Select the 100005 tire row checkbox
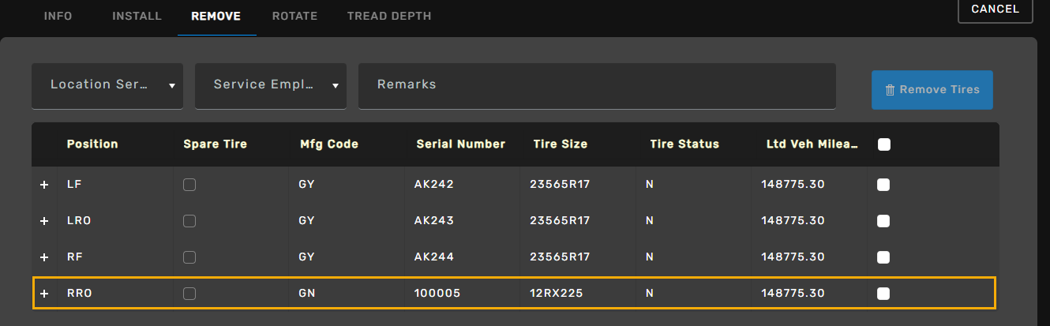The height and width of the screenshot is (326, 1050). click(883, 294)
